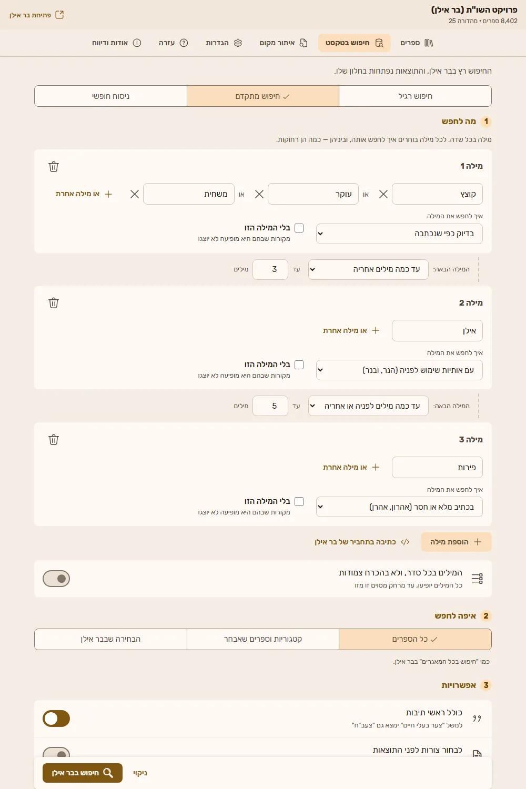
Task: Select the הבחירה שבבר אילן tab
Action: pos(111,639)
